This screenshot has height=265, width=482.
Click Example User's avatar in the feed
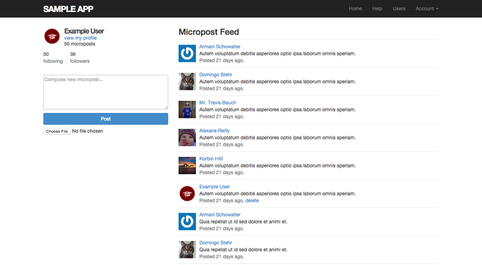pos(187,193)
